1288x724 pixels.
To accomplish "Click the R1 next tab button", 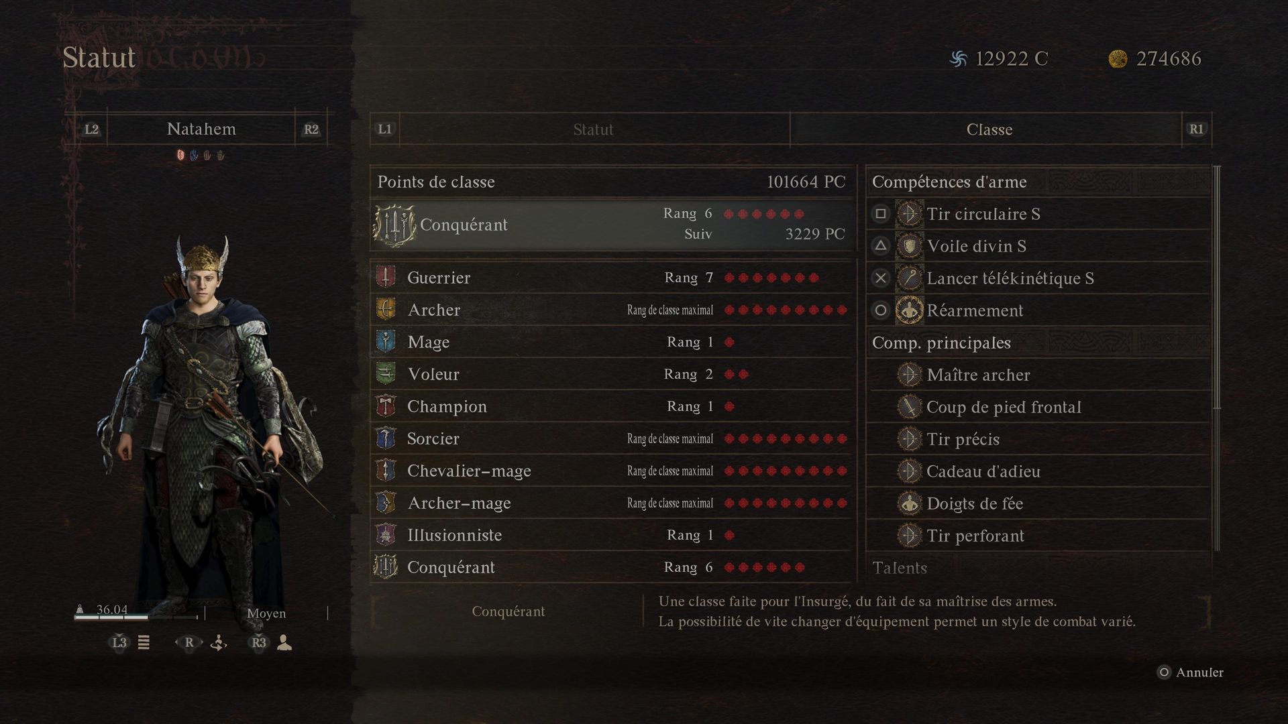I will point(1197,129).
